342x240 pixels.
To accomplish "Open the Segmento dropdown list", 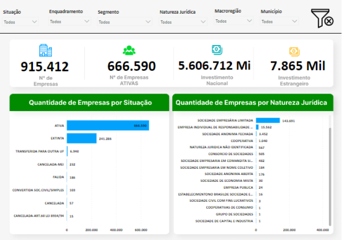I will click(124, 22).
